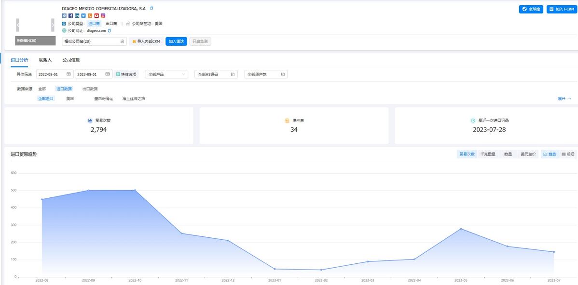Image resolution: width=578 pixels, height=285 pixels.
Task: Copy the diageo.com website address
Action: tap(110, 30)
